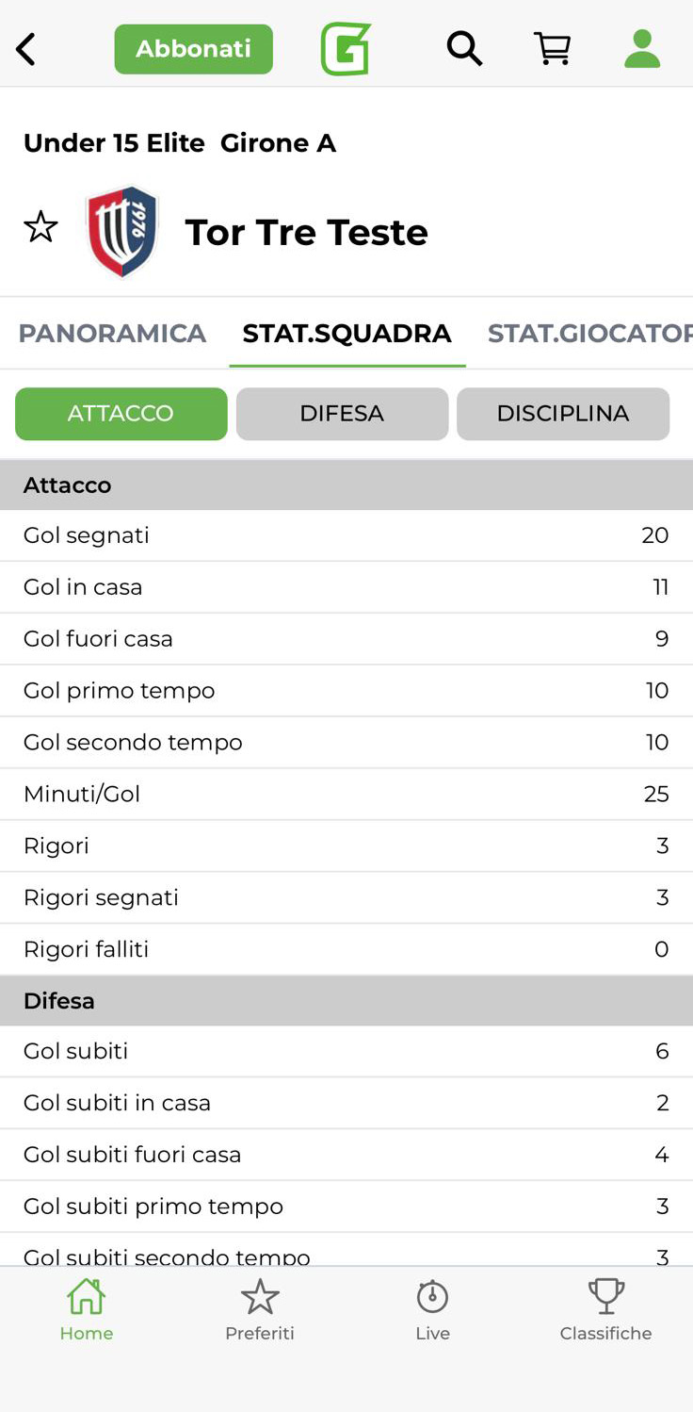This screenshot has width=693, height=1412.
Task: Open Classifiche trophy in bottom bar
Action: pos(605,1308)
